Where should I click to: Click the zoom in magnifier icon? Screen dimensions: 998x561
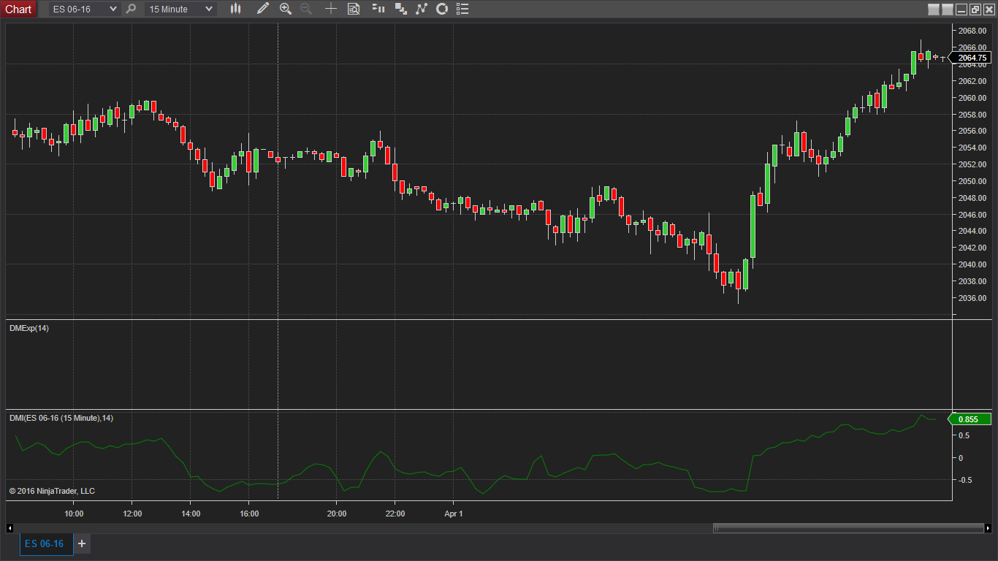(x=285, y=9)
